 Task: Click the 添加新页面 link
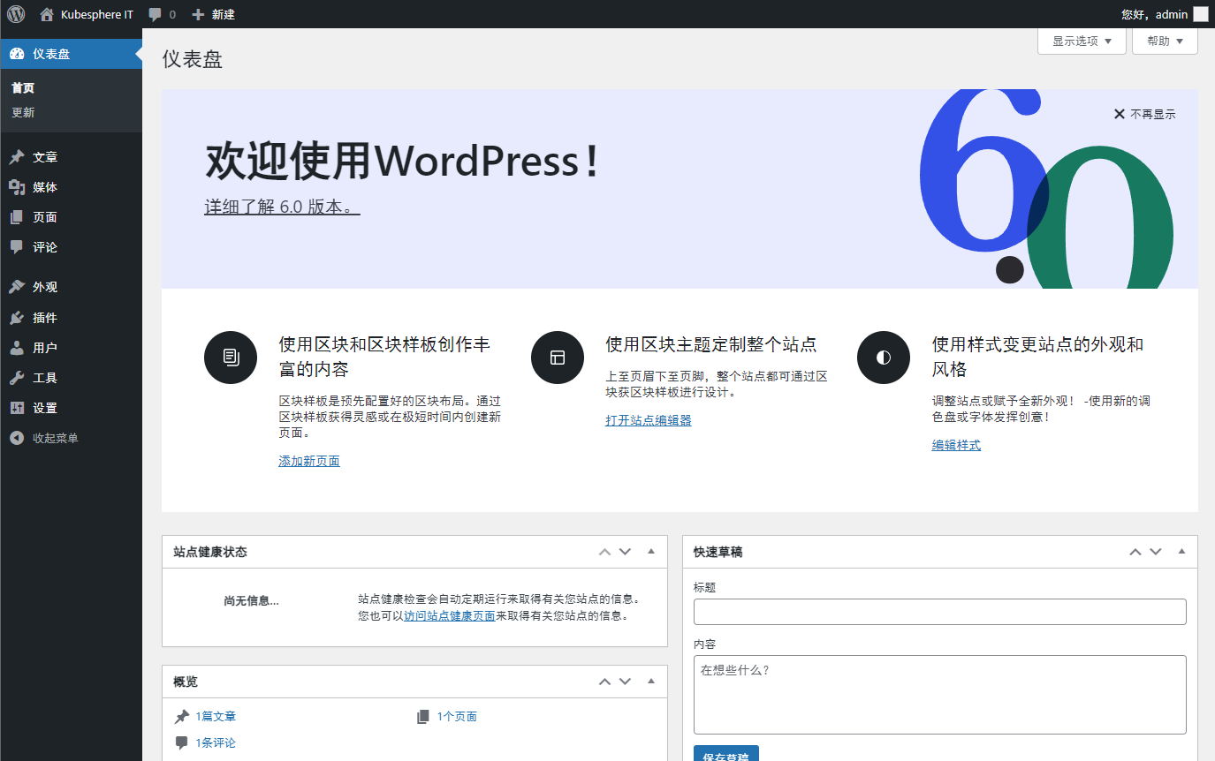pyautogui.click(x=309, y=461)
